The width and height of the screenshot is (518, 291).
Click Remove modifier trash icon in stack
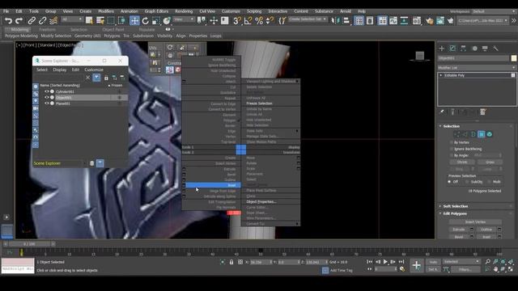point(483,112)
